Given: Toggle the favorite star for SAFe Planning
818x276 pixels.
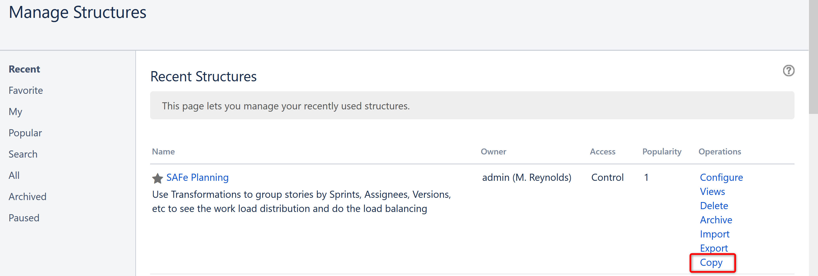Looking at the screenshot, I should (x=157, y=178).
